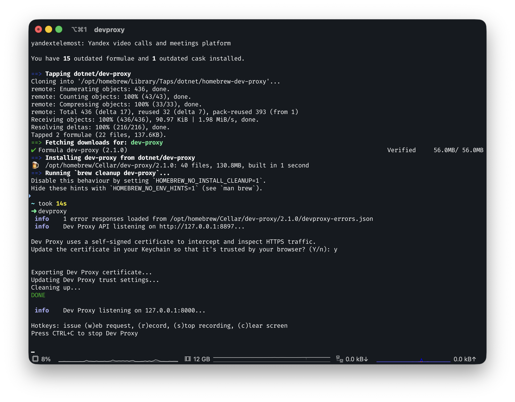Click the CPU usage chip icon
The height and width of the screenshot is (402, 515).
35,359
